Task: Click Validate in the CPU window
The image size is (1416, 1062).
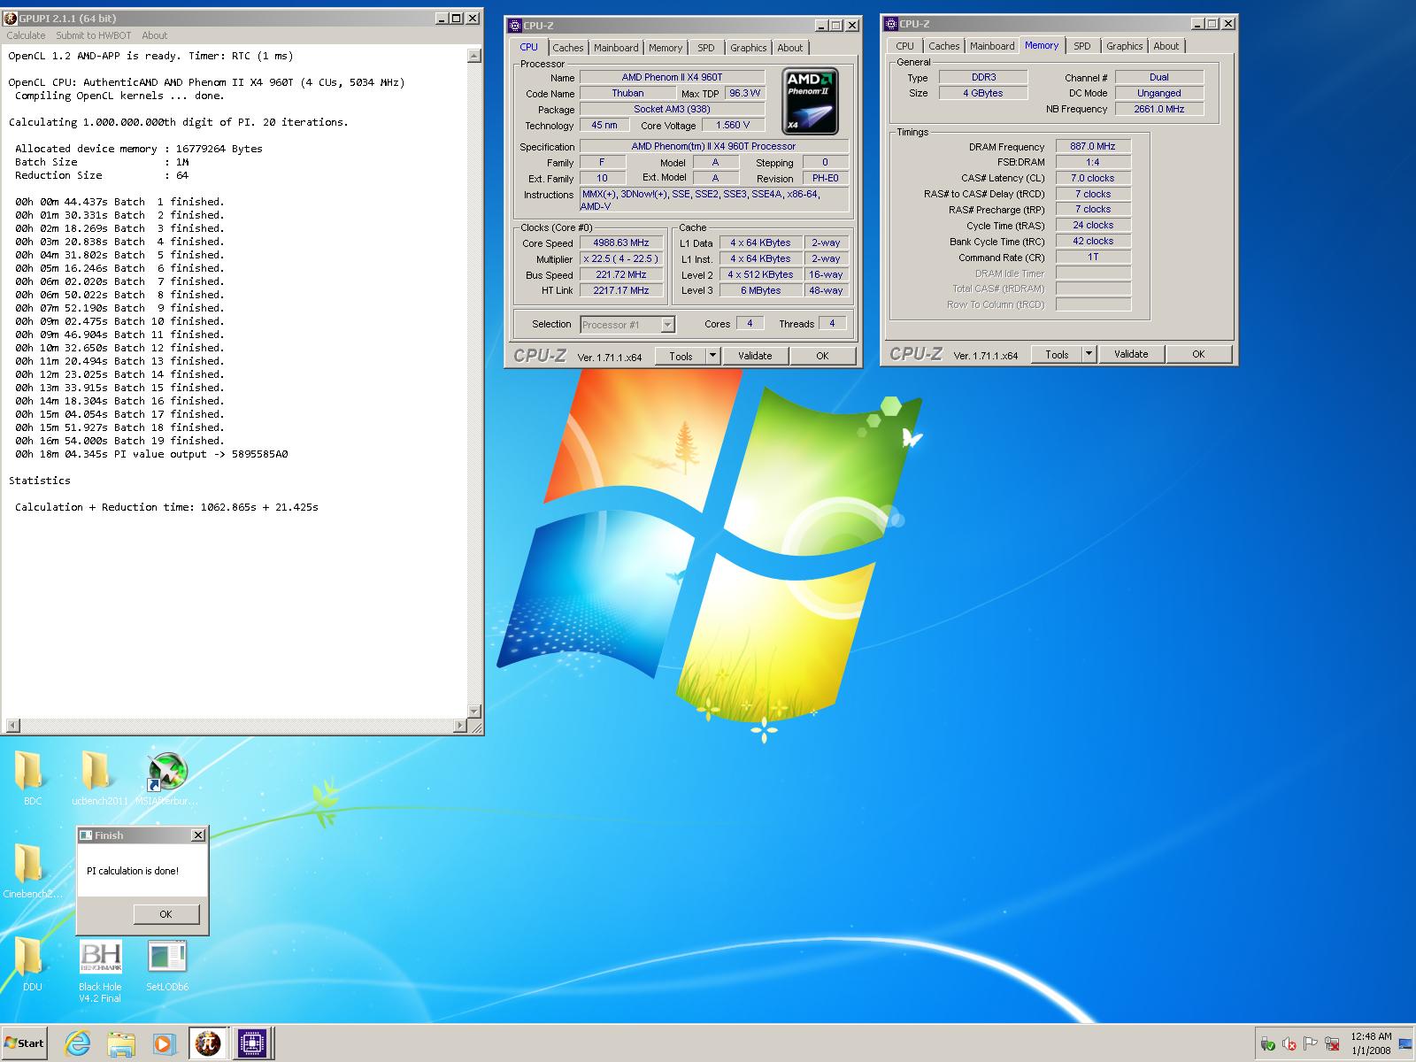Action: 755,356
